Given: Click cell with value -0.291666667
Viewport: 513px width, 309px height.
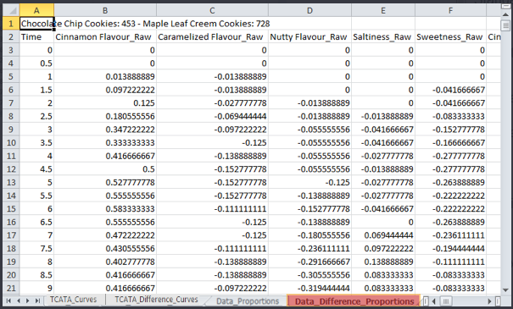Looking at the screenshot, I should pos(309,262).
